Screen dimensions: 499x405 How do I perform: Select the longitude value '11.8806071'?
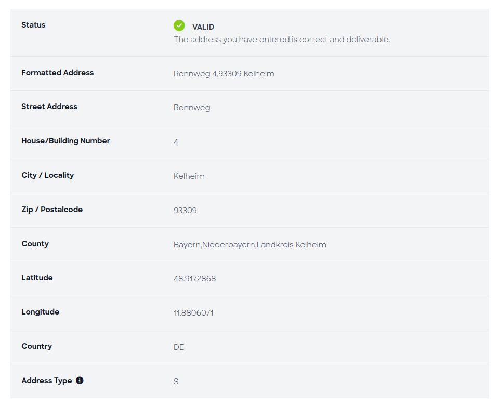coord(194,313)
